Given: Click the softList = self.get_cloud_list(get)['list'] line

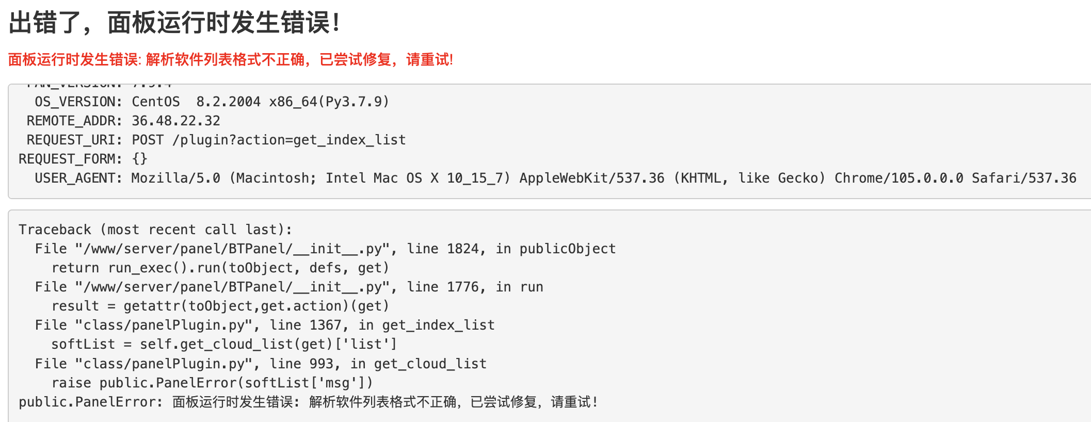Looking at the screenshot, I should (224, 344).
